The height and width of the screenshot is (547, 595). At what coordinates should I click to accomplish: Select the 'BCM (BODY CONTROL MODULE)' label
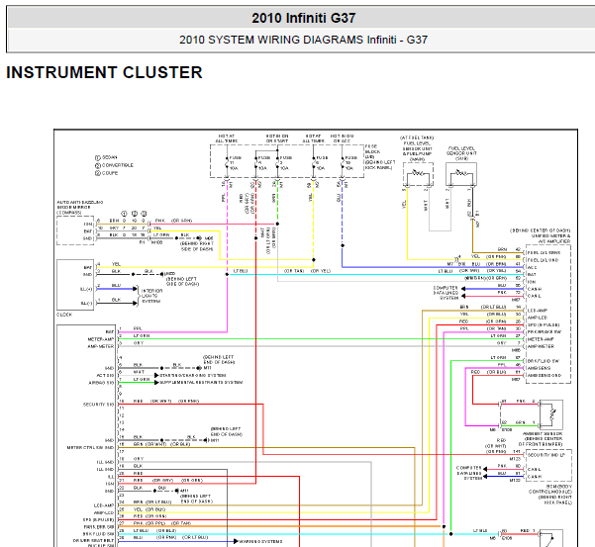pyautogui.click(x=550, y=495)
